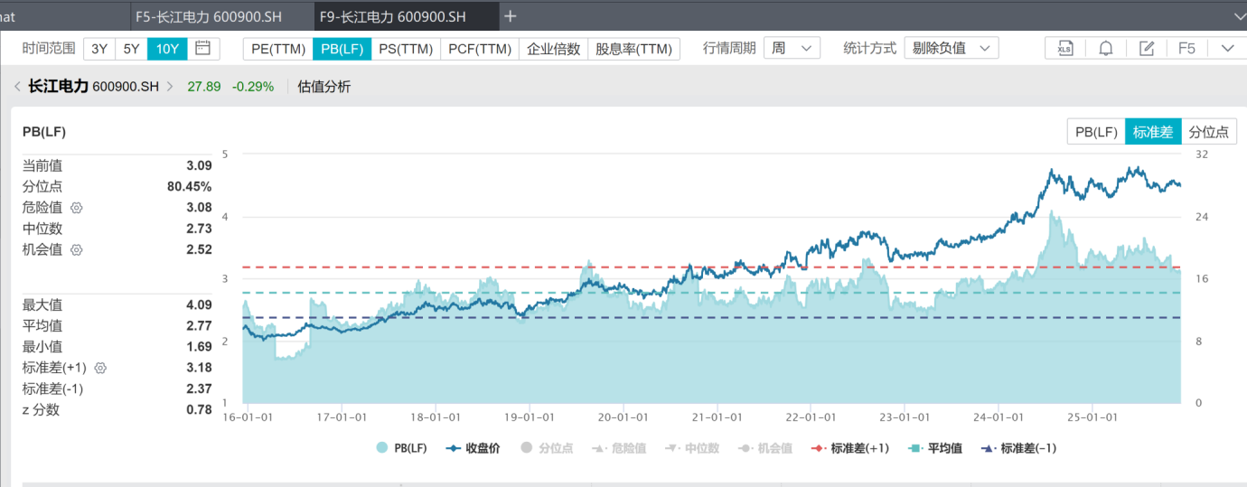Toggle 收盘价 series in chart legend
This screenshot has height=487, width=1247.
(x=473, y=448)
